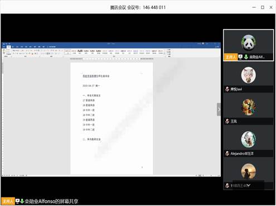
Task: Click the green microphone icon in host tile
Action: [x=246, y=57]
